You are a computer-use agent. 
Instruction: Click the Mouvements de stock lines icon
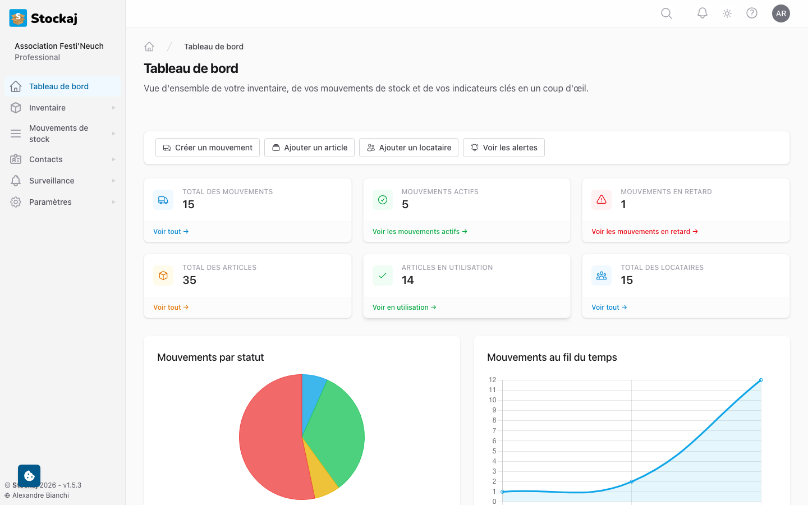coord(16,134)
